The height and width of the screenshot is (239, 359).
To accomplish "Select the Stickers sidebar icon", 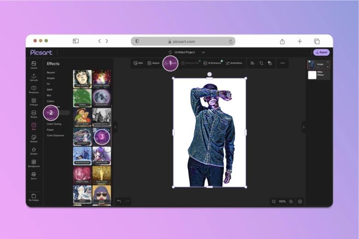I will (x=34, y=138).
